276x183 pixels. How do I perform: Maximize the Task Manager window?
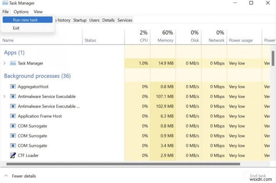pyautogui.click(x=251, y=3)
